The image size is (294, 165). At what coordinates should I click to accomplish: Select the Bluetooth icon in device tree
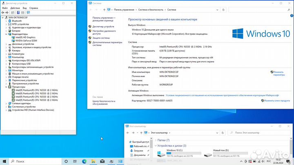[10, 21]
